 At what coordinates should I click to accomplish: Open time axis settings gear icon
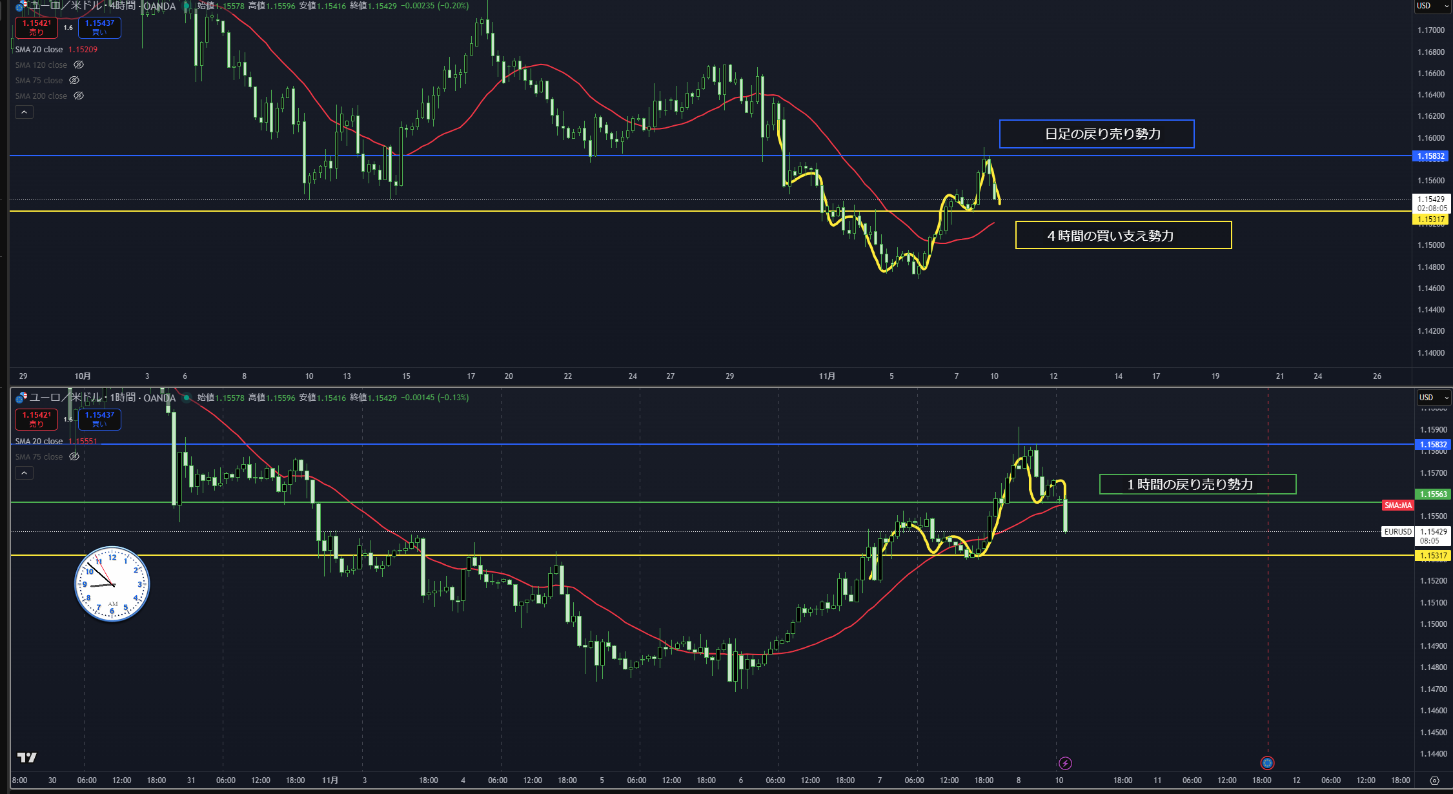[x=1434, y=780]
